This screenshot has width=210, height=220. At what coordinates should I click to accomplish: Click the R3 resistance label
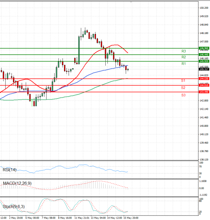coord(183,51)
